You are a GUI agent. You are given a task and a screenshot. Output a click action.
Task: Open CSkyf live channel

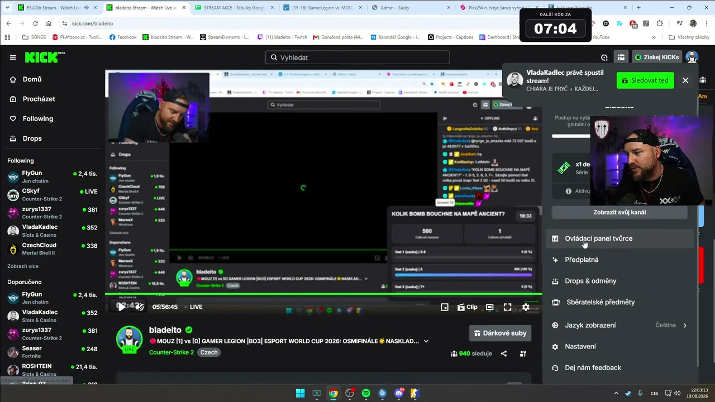(x=53, y=195)
